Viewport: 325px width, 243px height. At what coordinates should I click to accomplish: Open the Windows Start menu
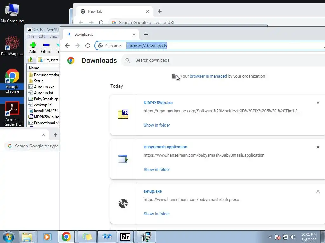click(9, 237)
